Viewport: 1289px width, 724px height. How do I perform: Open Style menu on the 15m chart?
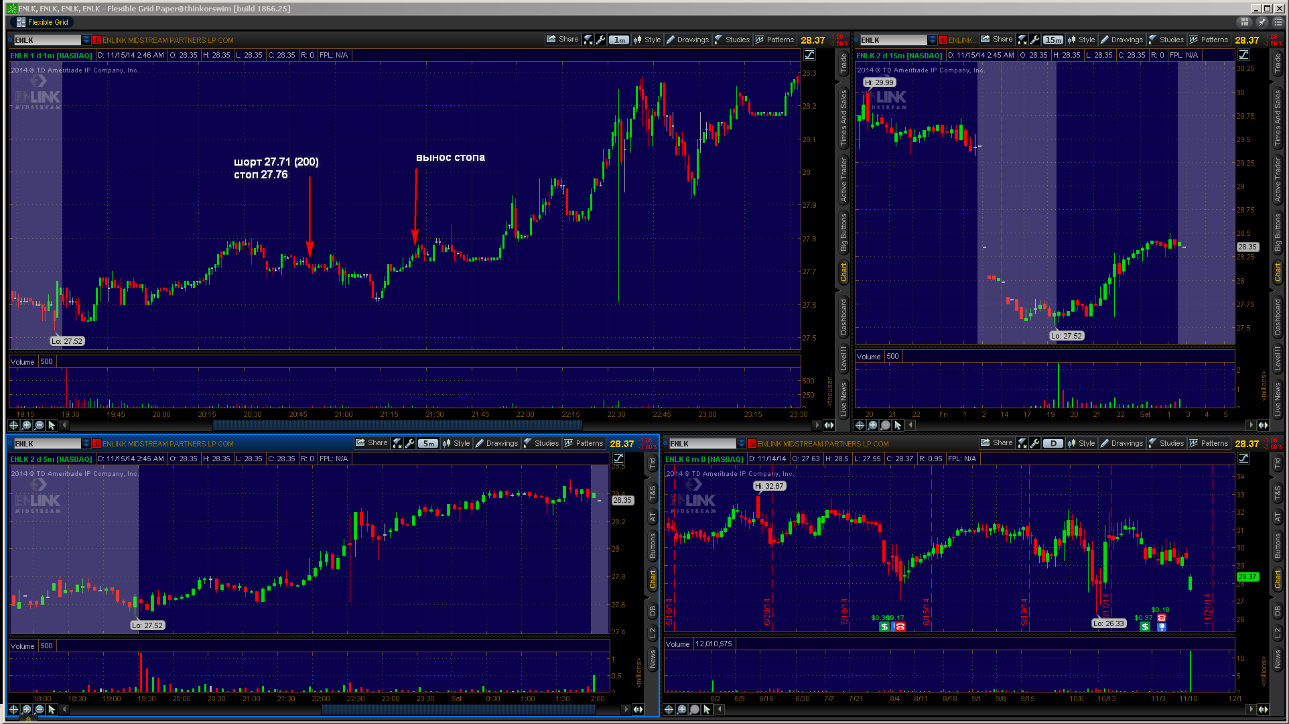pyautogui.click(x=1081, y=40)
